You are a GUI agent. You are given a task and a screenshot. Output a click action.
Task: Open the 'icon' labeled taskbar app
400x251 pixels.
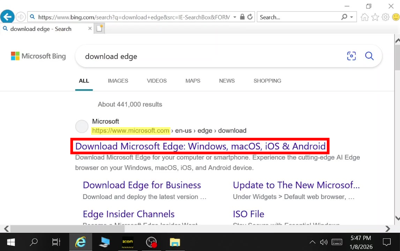pyautogui.click(x=128, y=242)
